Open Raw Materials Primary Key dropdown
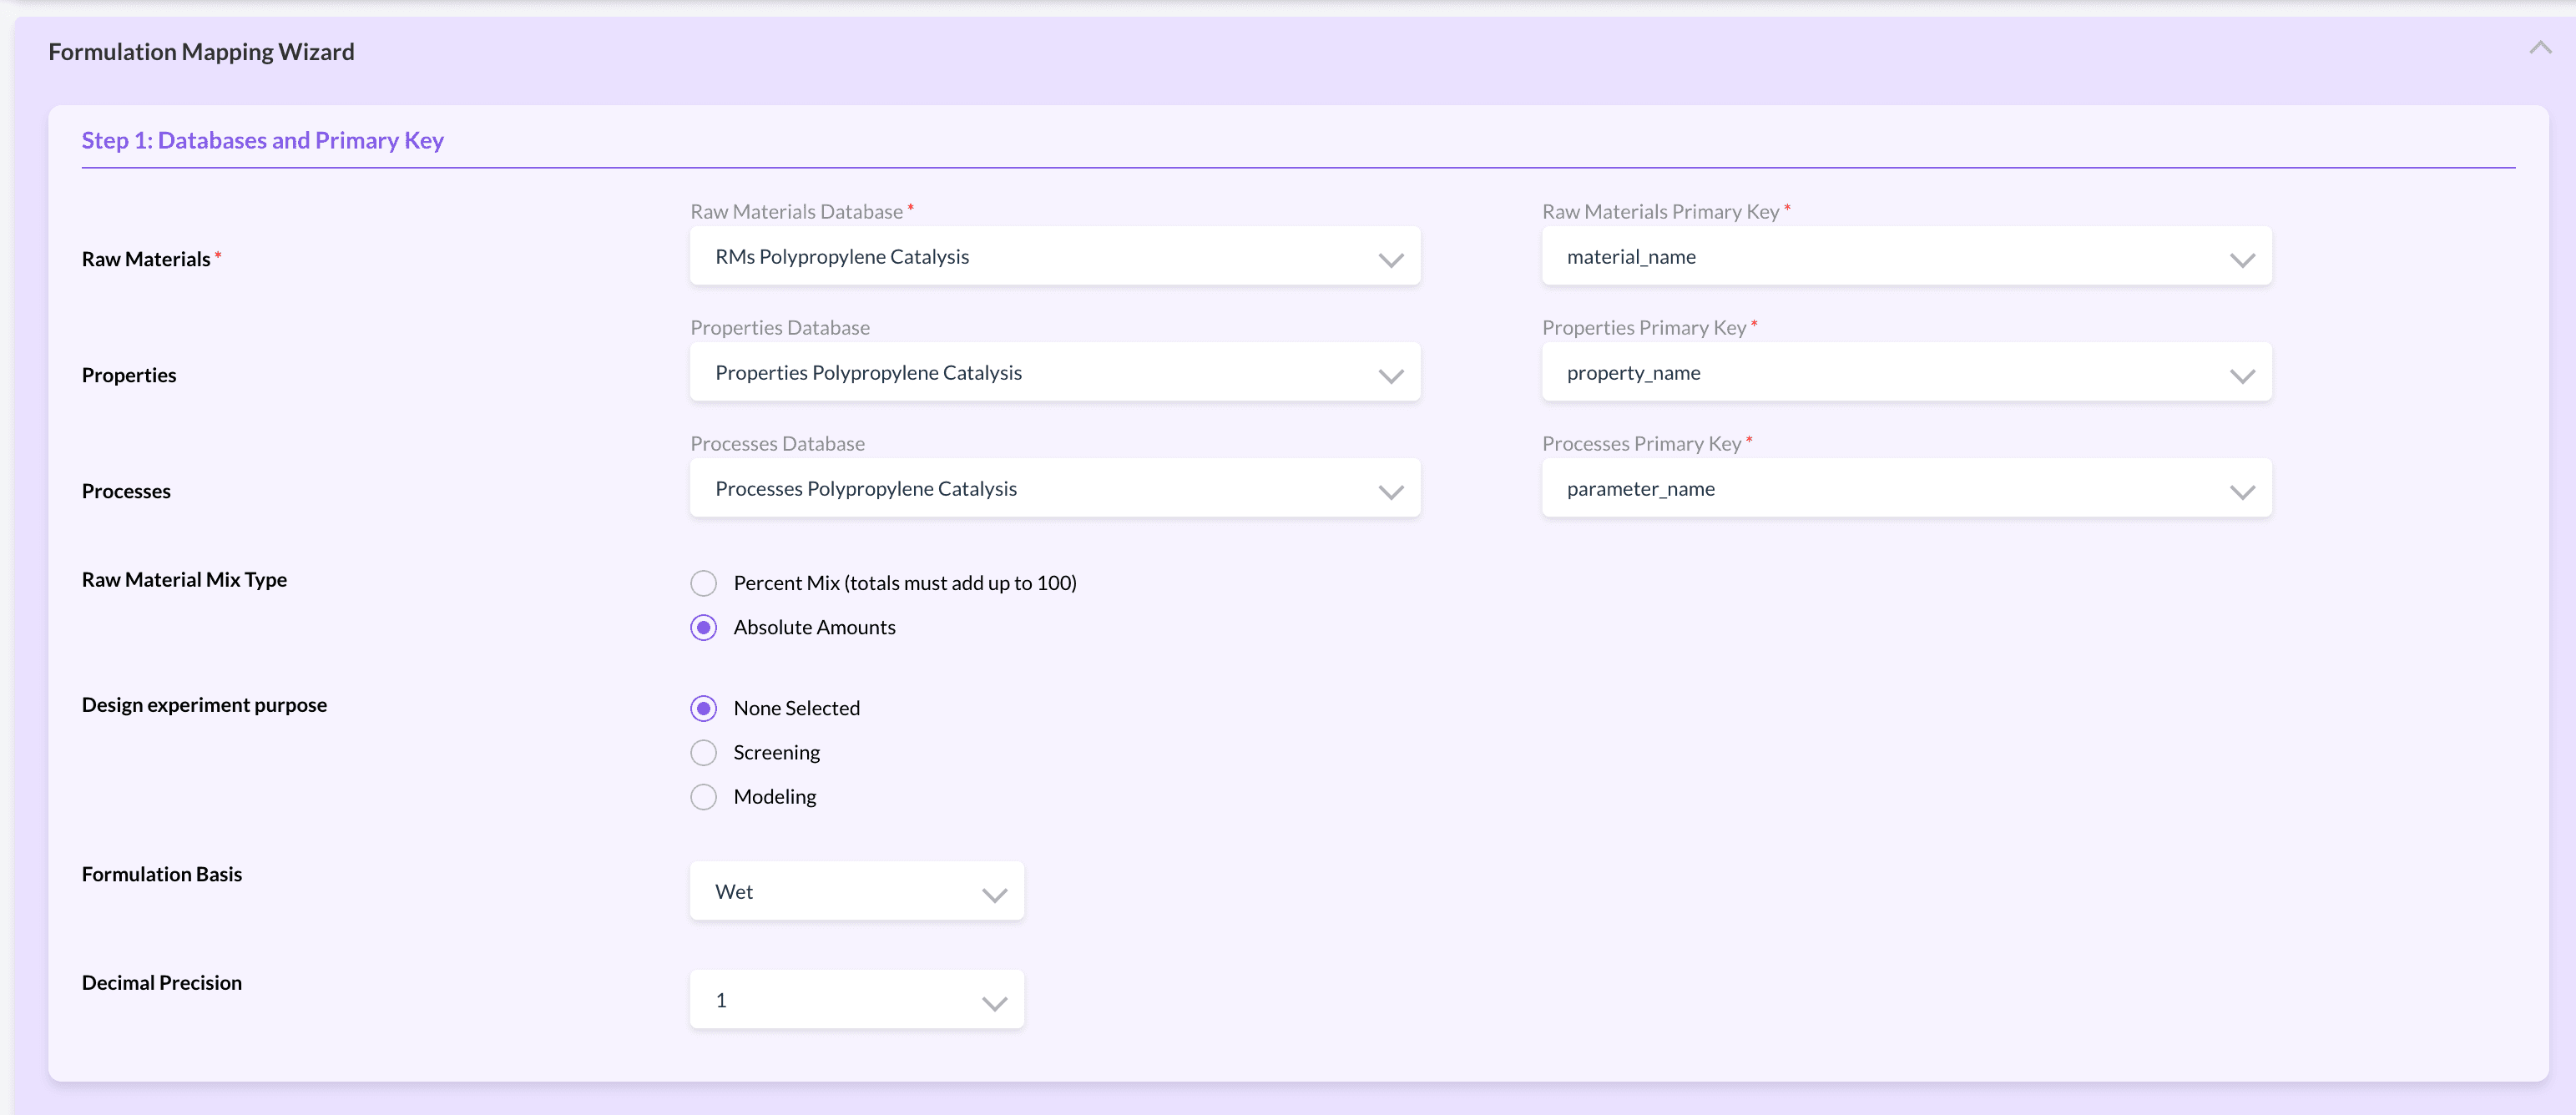 coord(1905,257)
